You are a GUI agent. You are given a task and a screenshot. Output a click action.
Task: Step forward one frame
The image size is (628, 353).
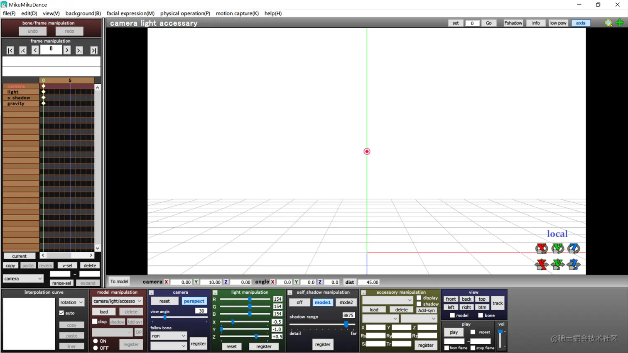(67, 51)
